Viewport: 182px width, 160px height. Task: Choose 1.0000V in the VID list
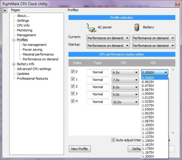pos(155,93)
